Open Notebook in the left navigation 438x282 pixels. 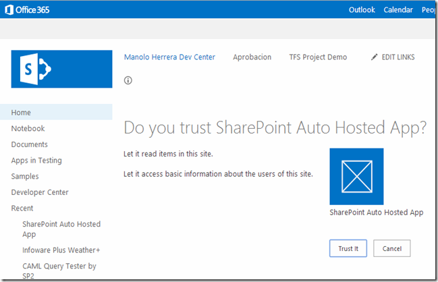point(28,128)
